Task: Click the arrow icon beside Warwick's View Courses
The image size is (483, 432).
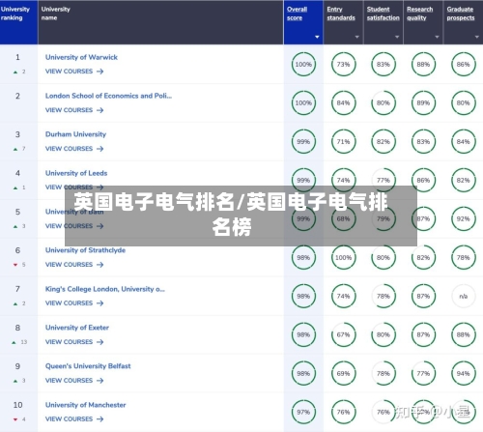Action: (100, 72)
